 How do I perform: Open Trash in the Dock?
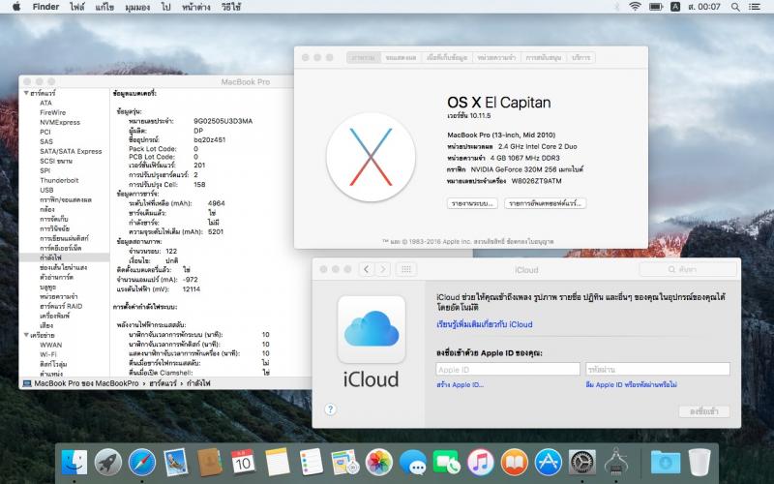coord(699,463)
